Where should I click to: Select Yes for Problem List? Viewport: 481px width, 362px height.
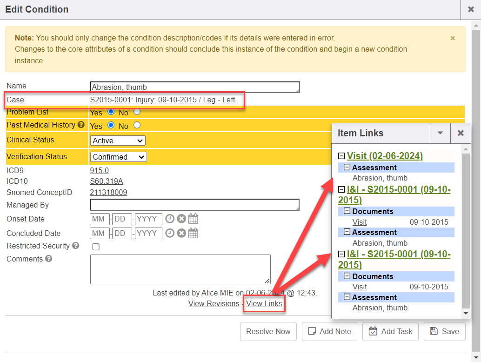pos(111,112)
